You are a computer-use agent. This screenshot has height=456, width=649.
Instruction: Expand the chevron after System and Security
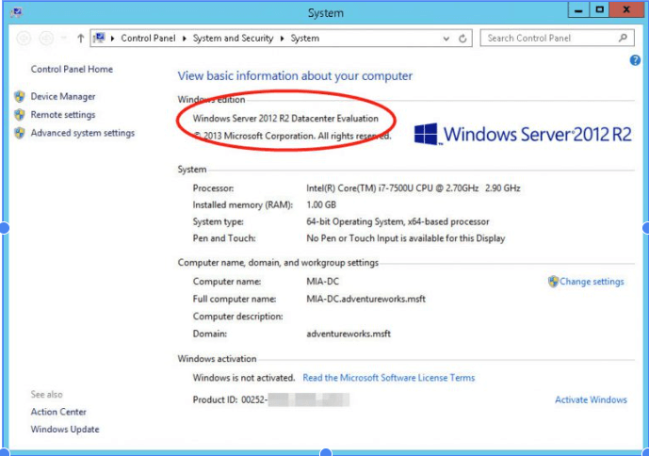[x=281, y=39]
